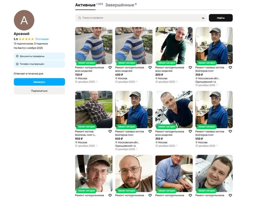Click the 650 ₽ price

point(119,139)
